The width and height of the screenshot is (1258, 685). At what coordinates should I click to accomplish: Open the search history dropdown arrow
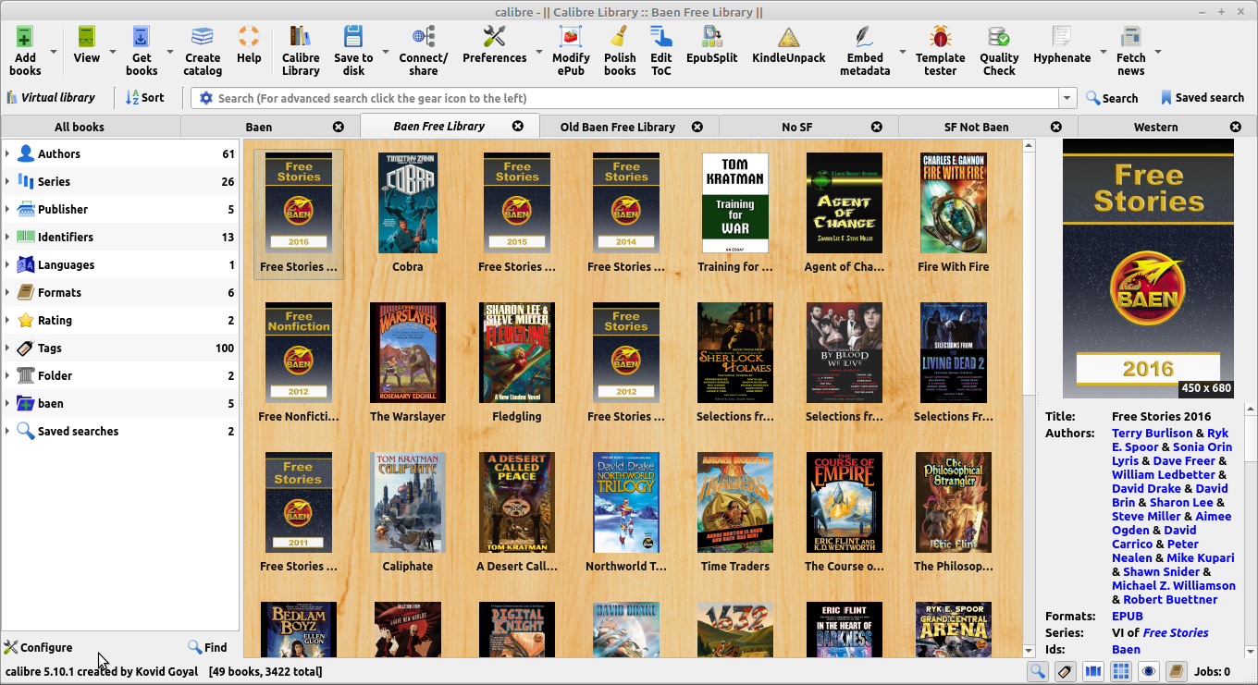pos(1068,98)
